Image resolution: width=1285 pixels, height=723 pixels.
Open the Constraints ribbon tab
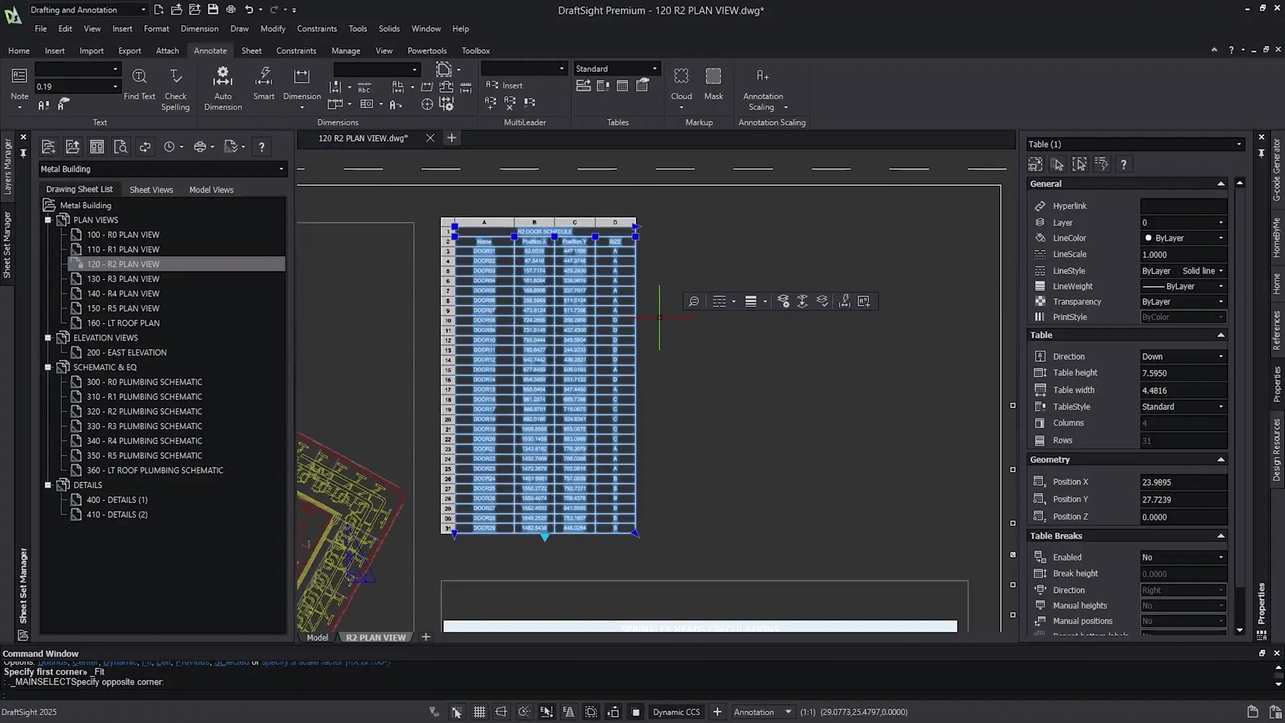point(296,51)
